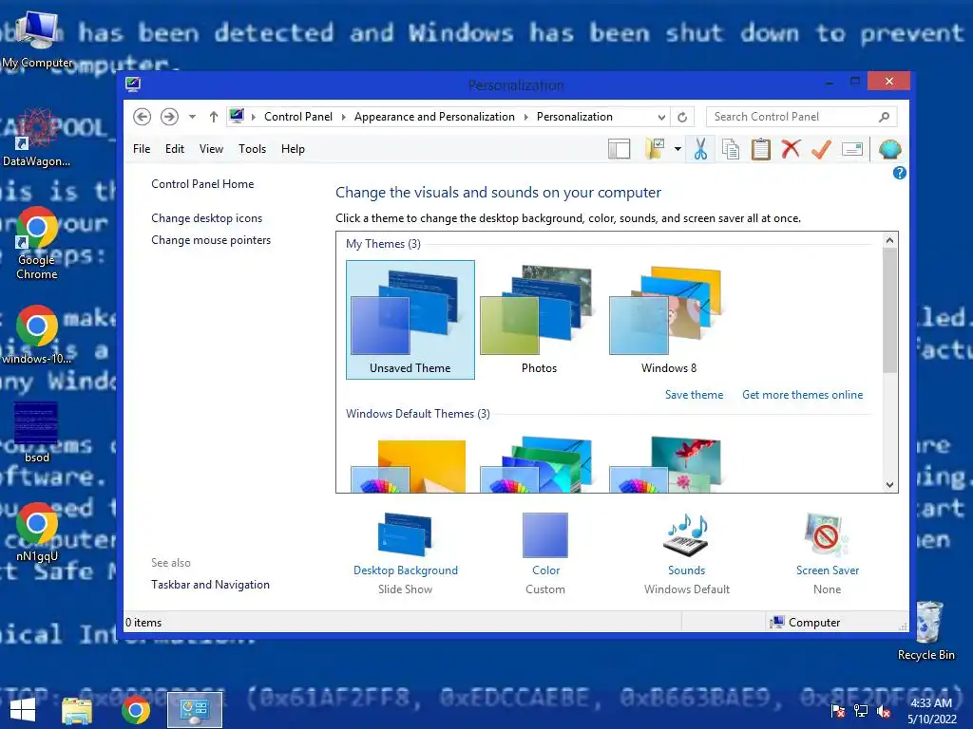
Task: Open File Explorer from taskbar
Action: point(77,710)
